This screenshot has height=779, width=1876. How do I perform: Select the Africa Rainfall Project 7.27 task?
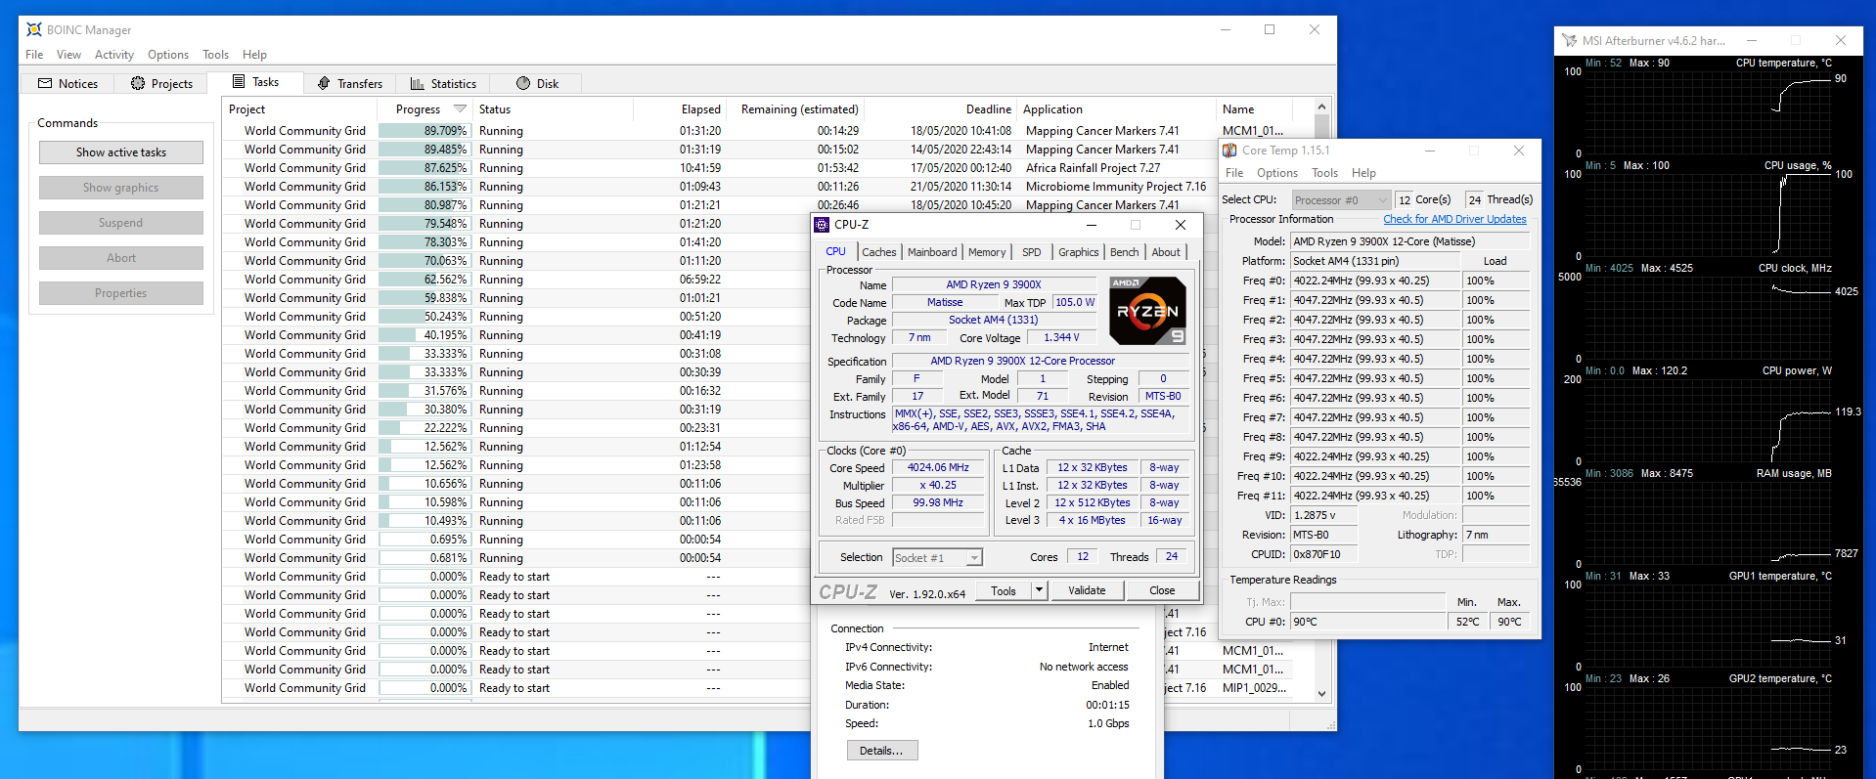pyautogui.click(x=768, y=168)
